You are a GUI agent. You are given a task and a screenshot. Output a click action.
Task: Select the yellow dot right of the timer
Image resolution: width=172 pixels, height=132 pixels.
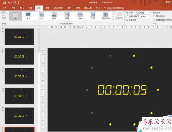coord(158,90)
